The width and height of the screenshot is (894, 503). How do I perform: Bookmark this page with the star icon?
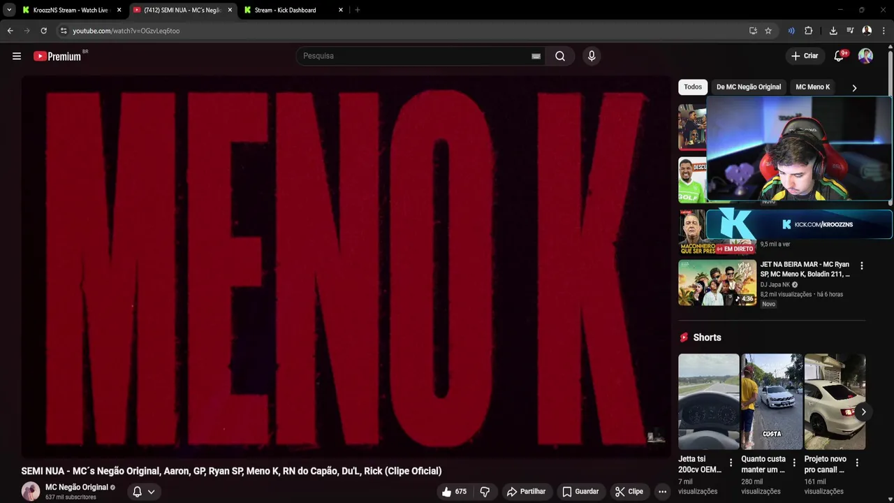(x=768, y=31)
